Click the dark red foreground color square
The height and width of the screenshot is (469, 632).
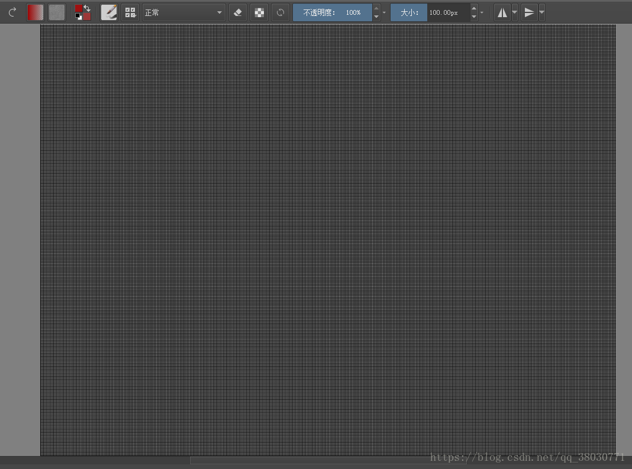[79, 8]
